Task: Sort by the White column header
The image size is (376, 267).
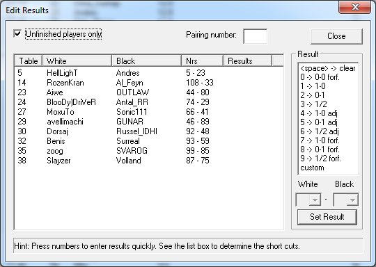Action: (x=77, y=60)
